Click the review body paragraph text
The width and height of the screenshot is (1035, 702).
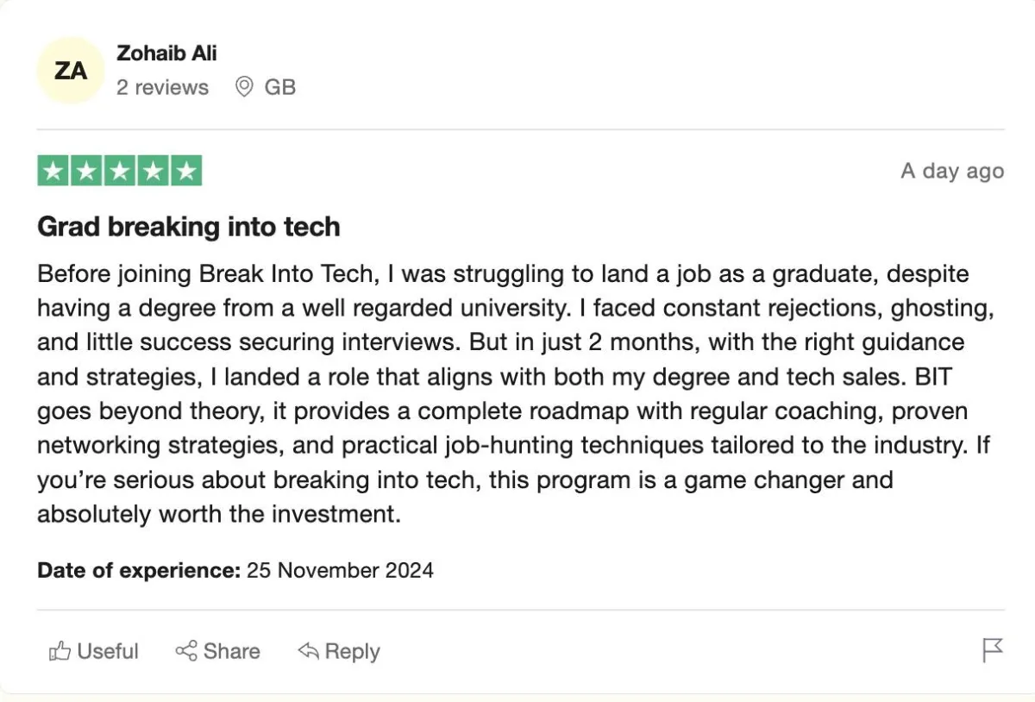pos(504,394)
